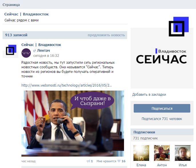The width and height of the screenshot is (196, 168).
Task: Open the small Сейчас post avatar logo
Action: point(11,50)
